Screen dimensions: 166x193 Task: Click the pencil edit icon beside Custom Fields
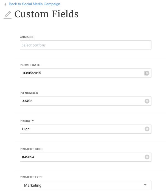click(8, 15)
